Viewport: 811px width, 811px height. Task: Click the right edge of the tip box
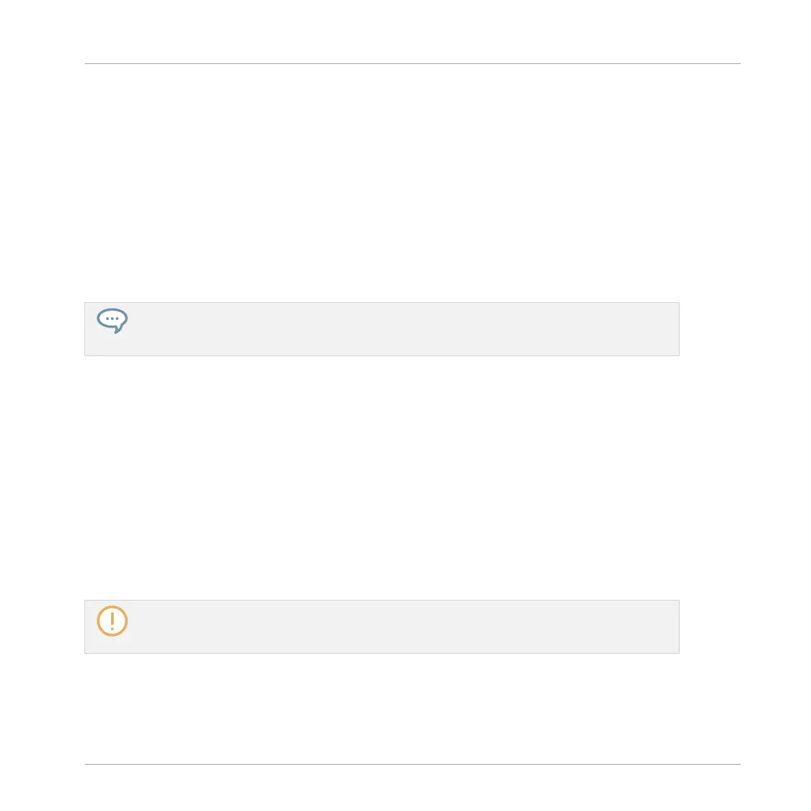[x=679, y=329]
